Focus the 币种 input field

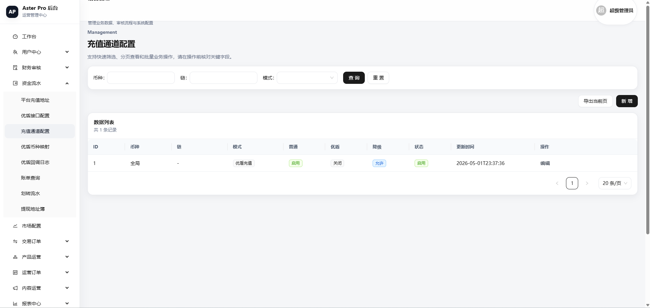(x=141, y=78)
